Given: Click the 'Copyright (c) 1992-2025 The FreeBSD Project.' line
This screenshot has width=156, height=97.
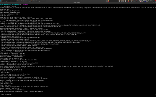Looking at the screenshot, I should click(16, 17).
